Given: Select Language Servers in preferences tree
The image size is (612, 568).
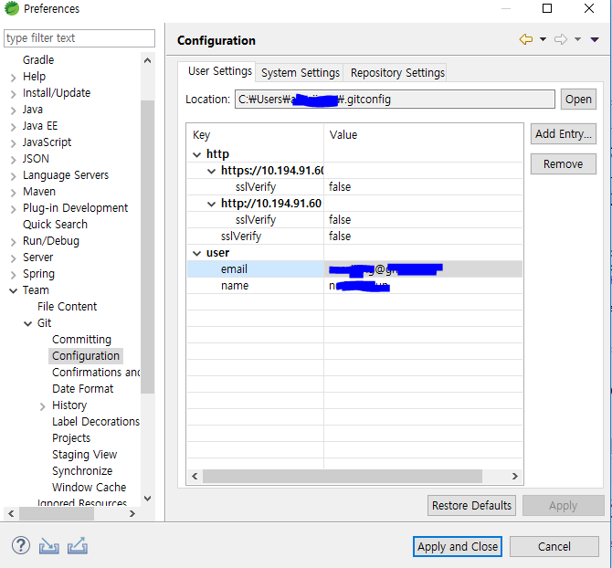Looking at the screenshot, I should 66,175.
